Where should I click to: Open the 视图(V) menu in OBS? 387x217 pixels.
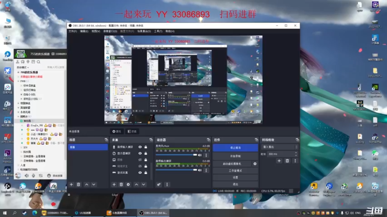[96, 31]
